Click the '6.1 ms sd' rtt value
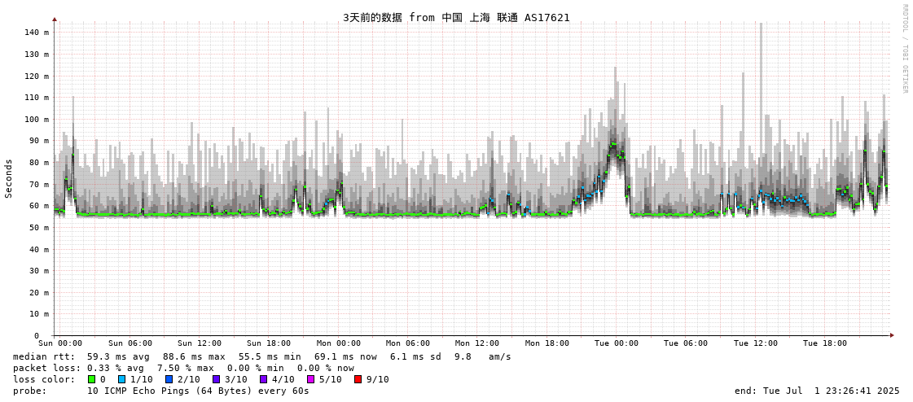This screenshot has height=402, width=913. coord(416,356)
